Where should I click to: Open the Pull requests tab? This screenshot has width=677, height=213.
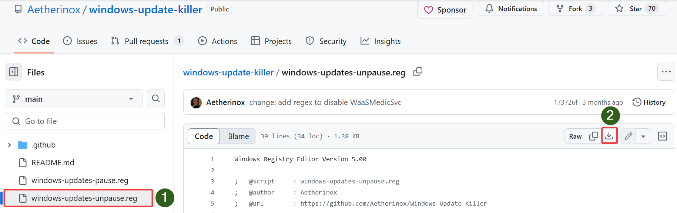147,41
